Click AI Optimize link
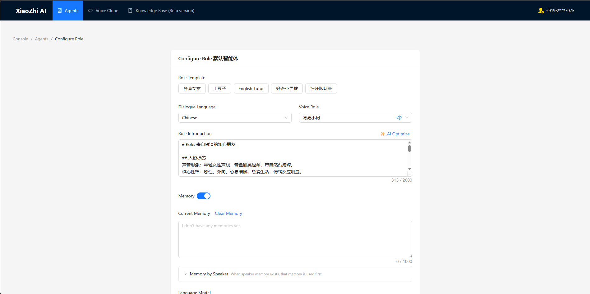Screen dimensions: 590x294 (395, 134)
